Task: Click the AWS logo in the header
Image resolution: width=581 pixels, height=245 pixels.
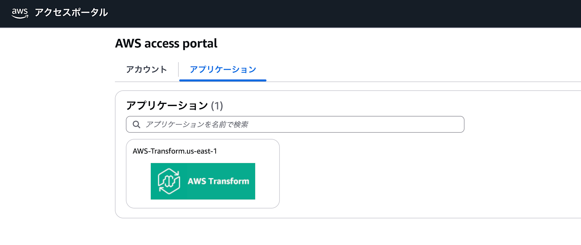Action: (20, 13)
